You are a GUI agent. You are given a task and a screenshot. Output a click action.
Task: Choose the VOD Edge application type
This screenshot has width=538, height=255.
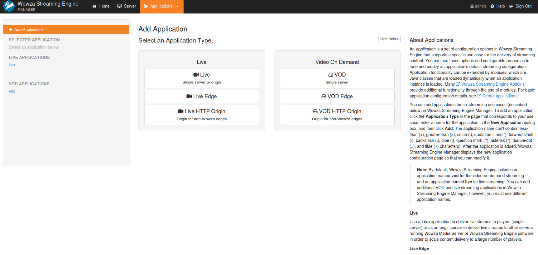tap(337, 97)
